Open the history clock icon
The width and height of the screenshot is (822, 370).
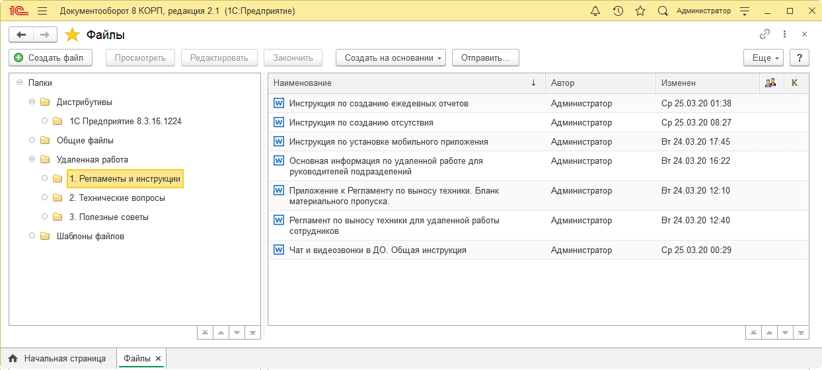pyautogui.click(x=618, y=11)
